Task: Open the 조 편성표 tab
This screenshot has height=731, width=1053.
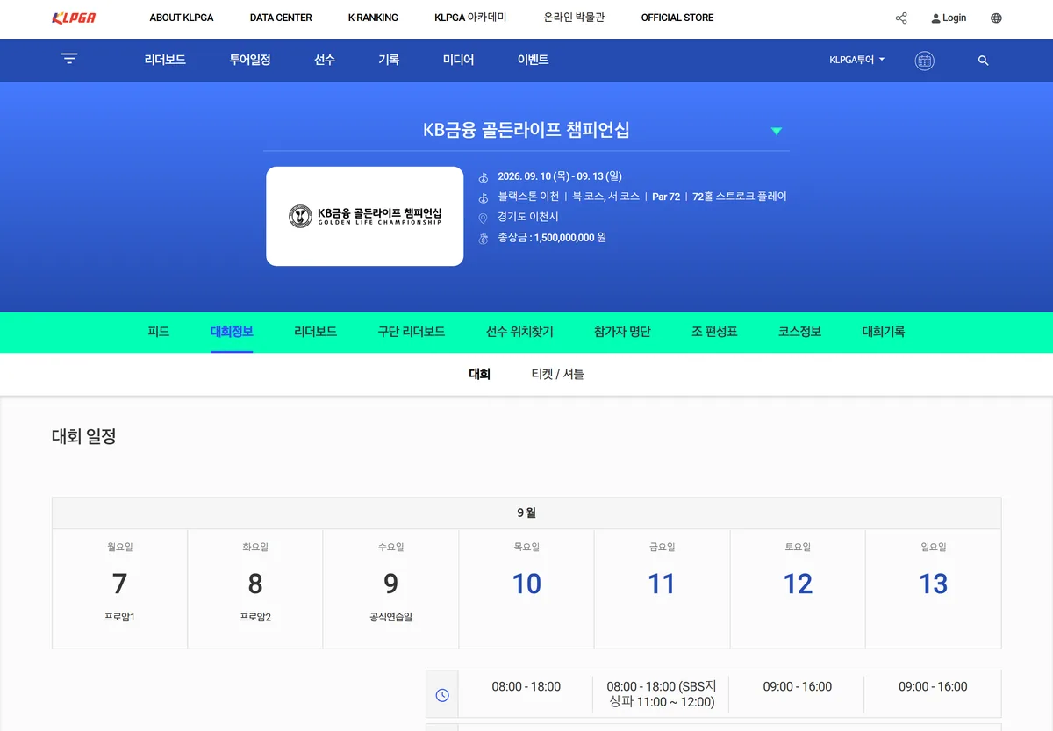Action: (x=714, y=332)
